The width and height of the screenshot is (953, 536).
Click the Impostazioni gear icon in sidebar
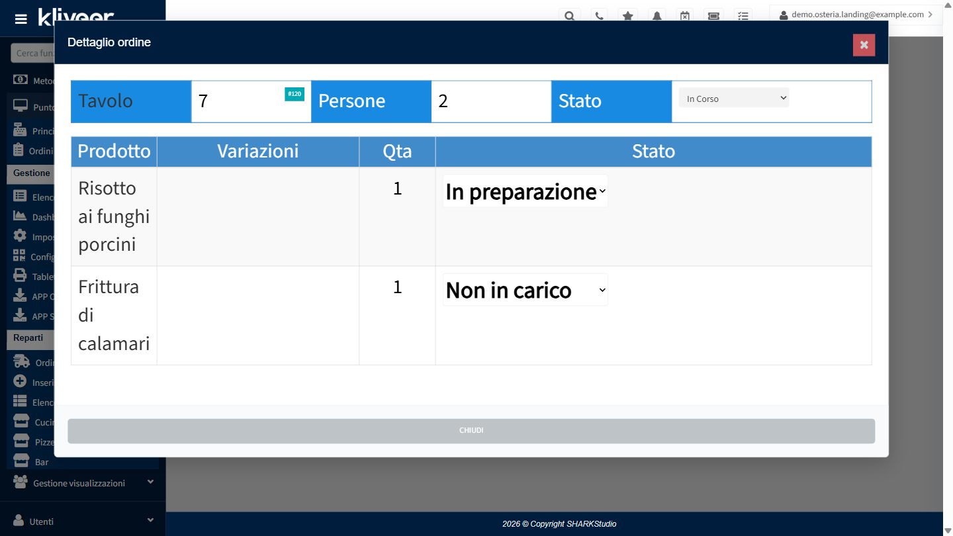20,236
